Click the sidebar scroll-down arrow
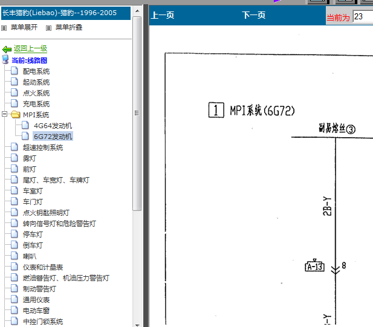The height and width of the screenshot is (327, 373). (137, 325)
